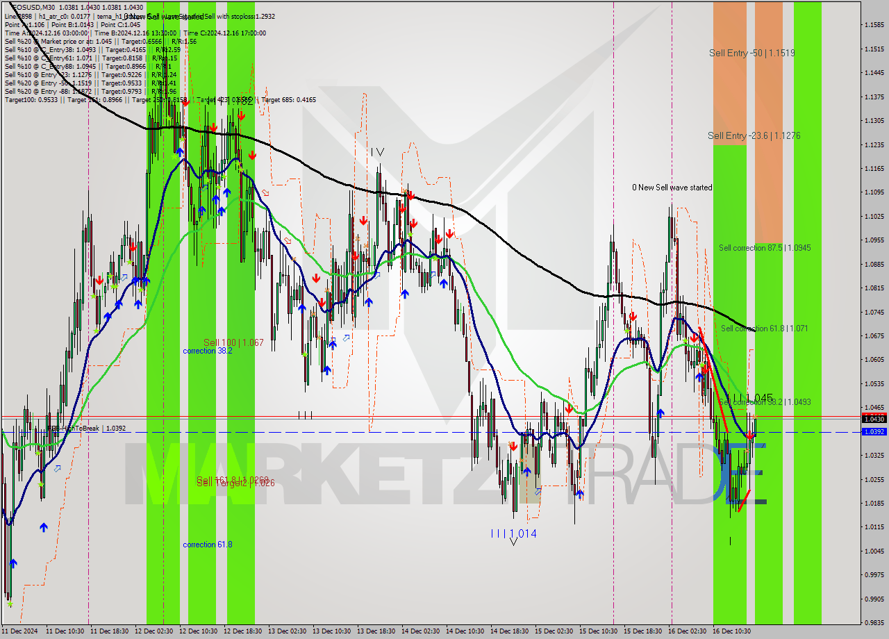Click the blue 'correction 61.8' label
The image size is (889, 639).
pyautogui.click(x=208, y=545)
